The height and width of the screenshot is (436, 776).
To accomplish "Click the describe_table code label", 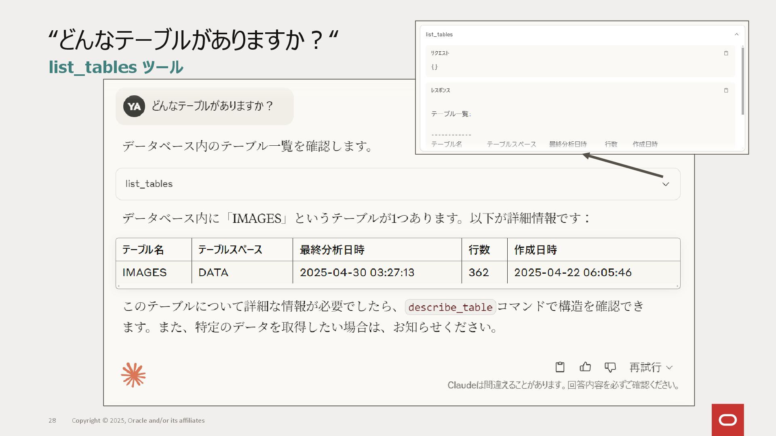I will (x=450, y=307).
